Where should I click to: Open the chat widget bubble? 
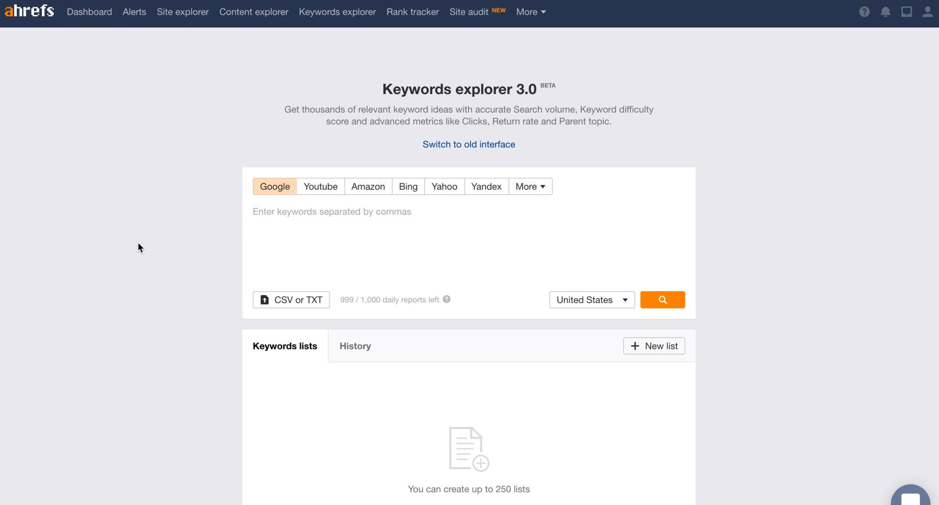910,495
